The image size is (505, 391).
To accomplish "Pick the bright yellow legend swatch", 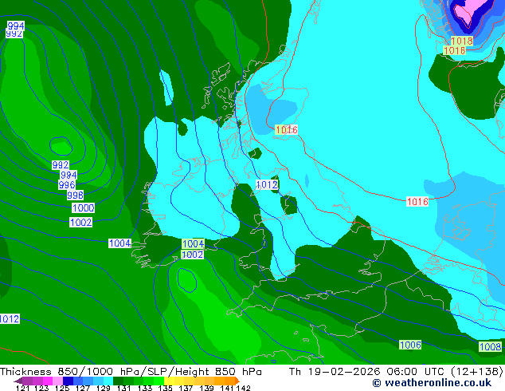I will (169, 381).
